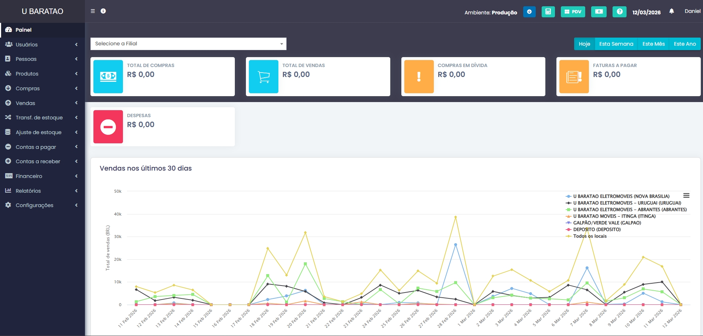Click the 12/03/2026 date in the header

pyautogui.click(x=647, y=12)
